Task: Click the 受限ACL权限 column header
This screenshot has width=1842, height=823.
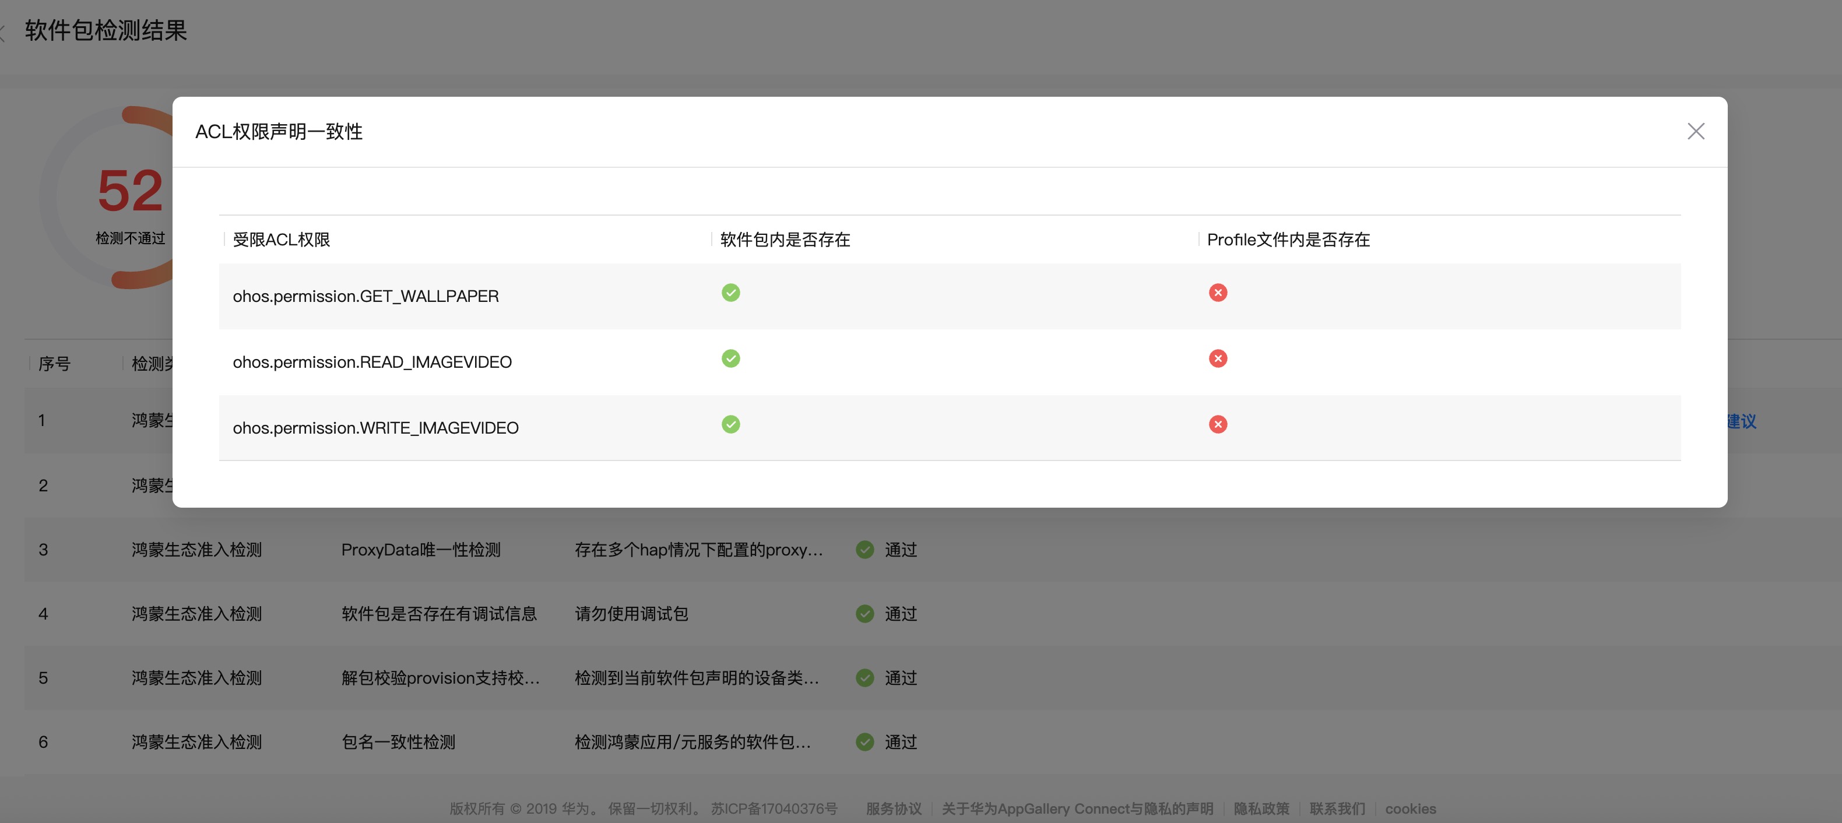Action: tap(281, 240)
